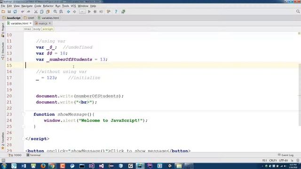Click the Save All toolbar icon
Screen dimensions: 301x169
tap(9, 12)
